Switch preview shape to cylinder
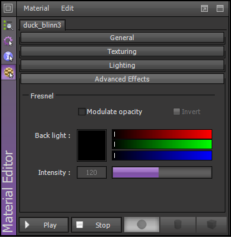Image resolution: width=231 pixels, height=237 pixels. point(177,224)
